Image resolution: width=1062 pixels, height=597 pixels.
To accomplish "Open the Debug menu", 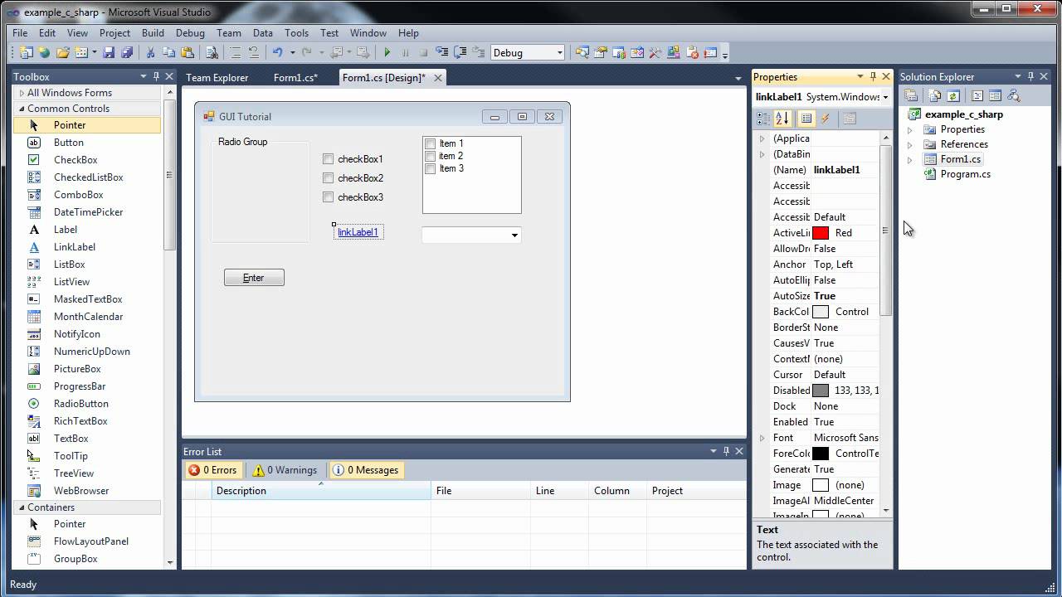I will click(x=190, y=33).
